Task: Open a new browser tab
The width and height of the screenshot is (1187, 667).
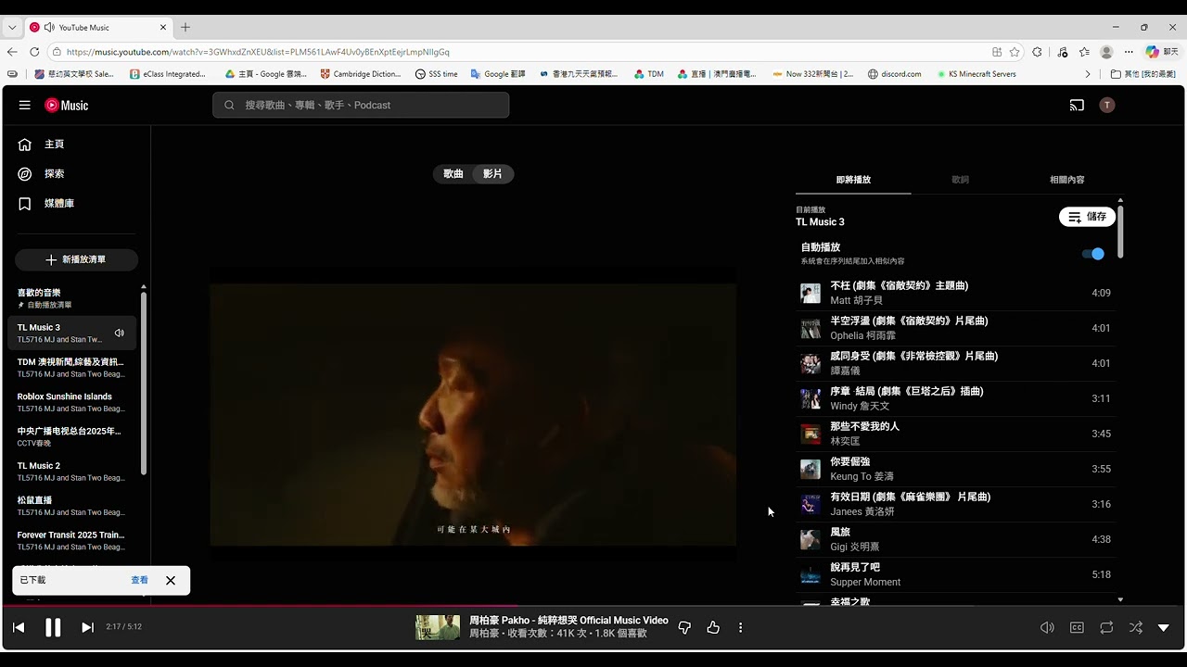Action: click(185, 28)
